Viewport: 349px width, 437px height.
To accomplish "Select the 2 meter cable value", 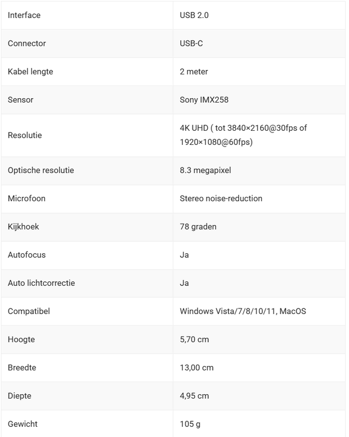I will click(194, 72).
